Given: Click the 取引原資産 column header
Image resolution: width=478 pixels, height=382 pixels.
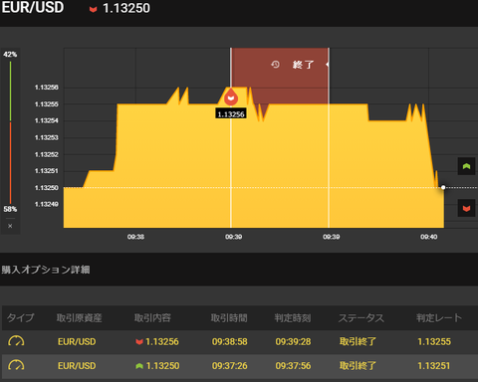Looking at the screenshot, I should [x=79, y=318].
